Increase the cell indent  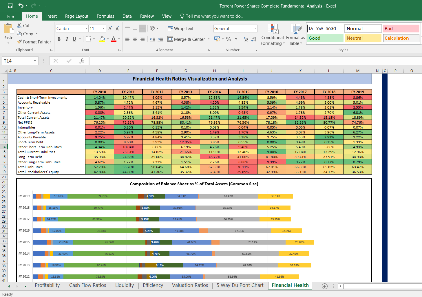160,39
